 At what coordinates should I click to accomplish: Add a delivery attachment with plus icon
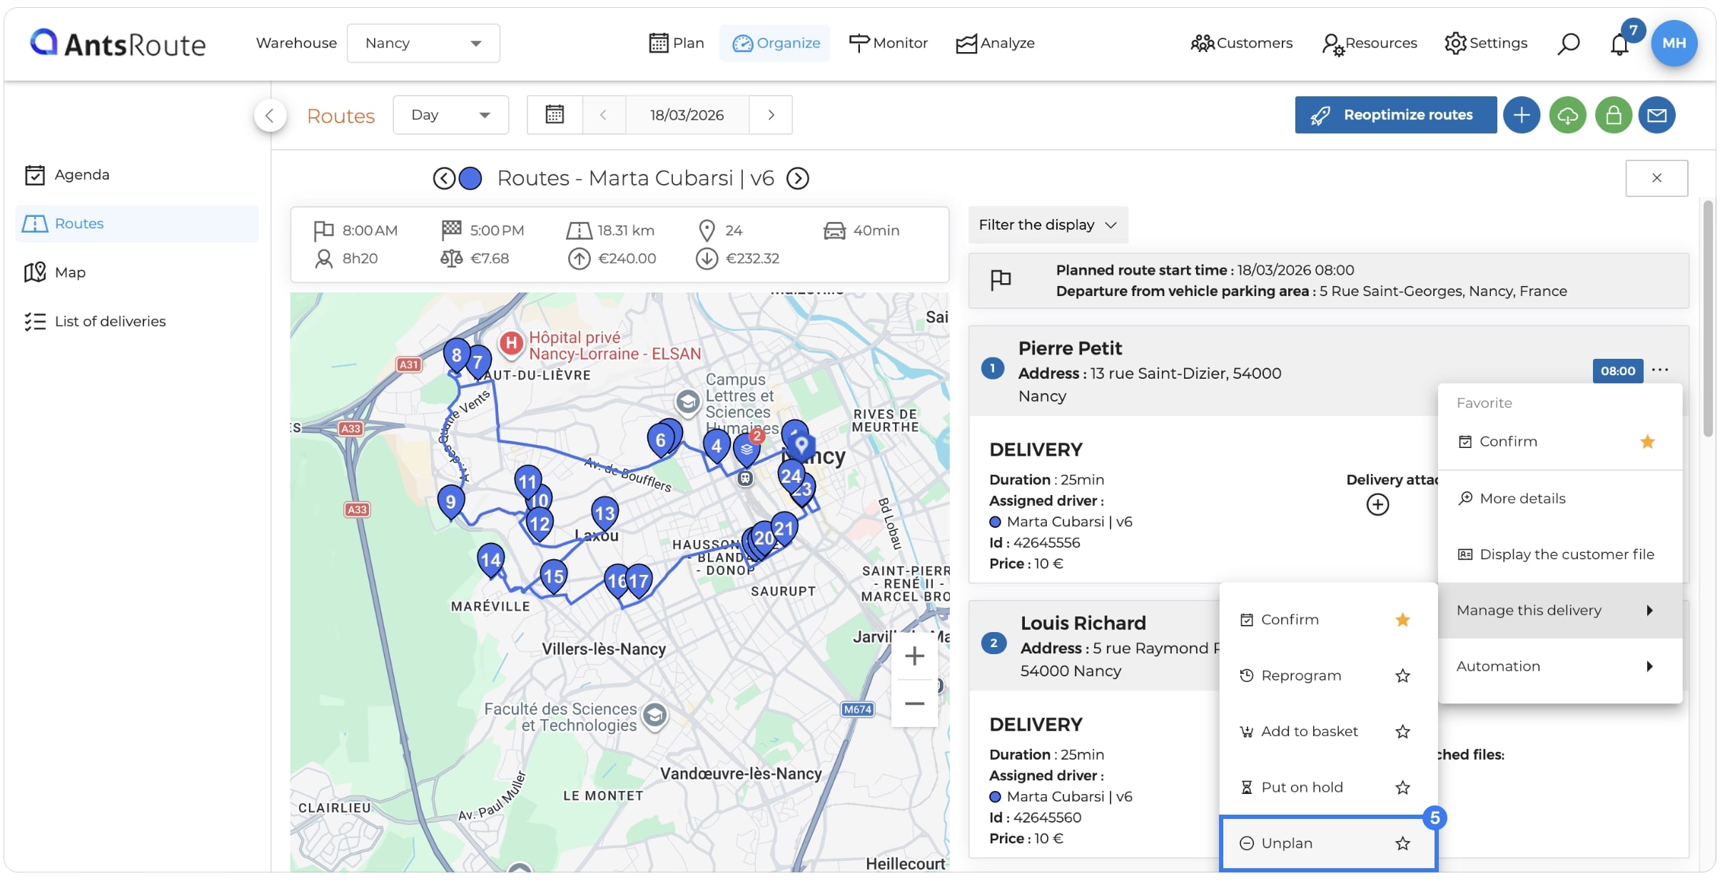coord(1377,504)
